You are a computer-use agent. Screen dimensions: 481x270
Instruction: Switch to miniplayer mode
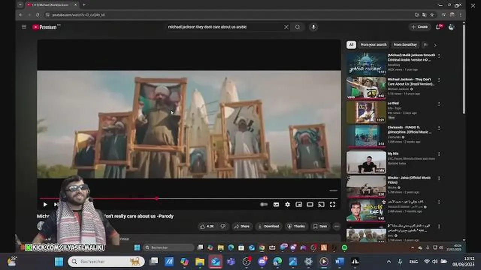click(x=299, y=204)
